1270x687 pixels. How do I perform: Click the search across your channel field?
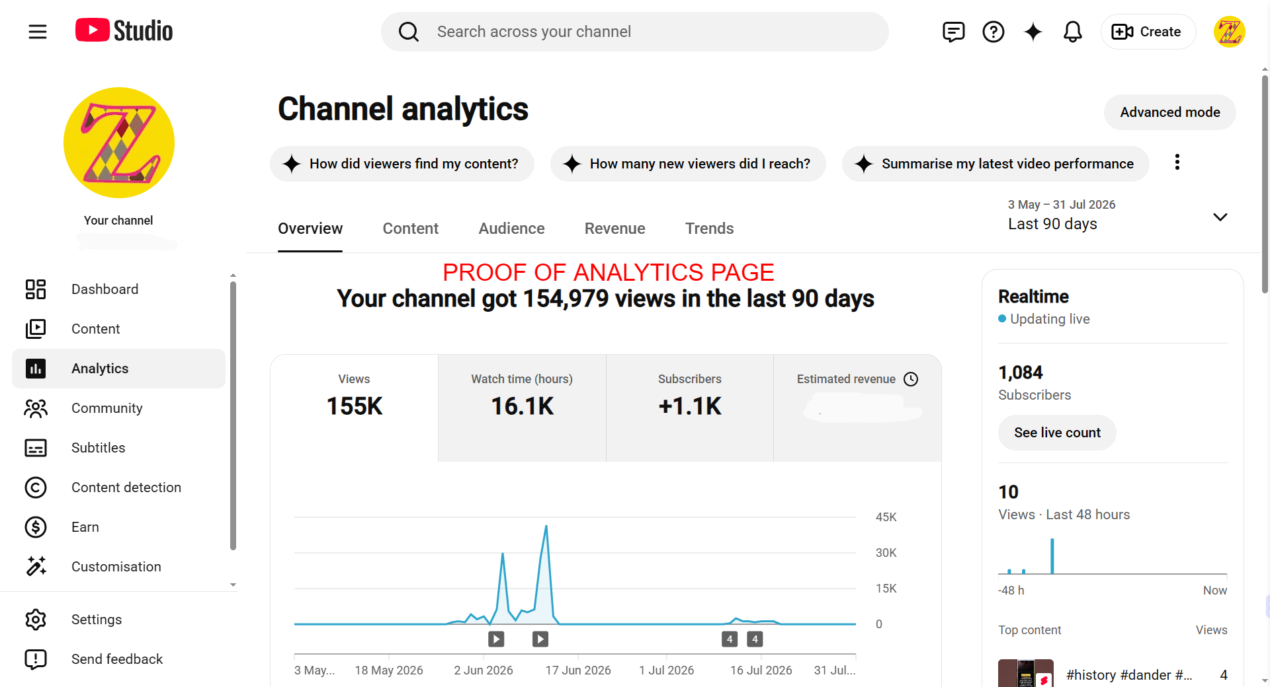click(635, 32)
